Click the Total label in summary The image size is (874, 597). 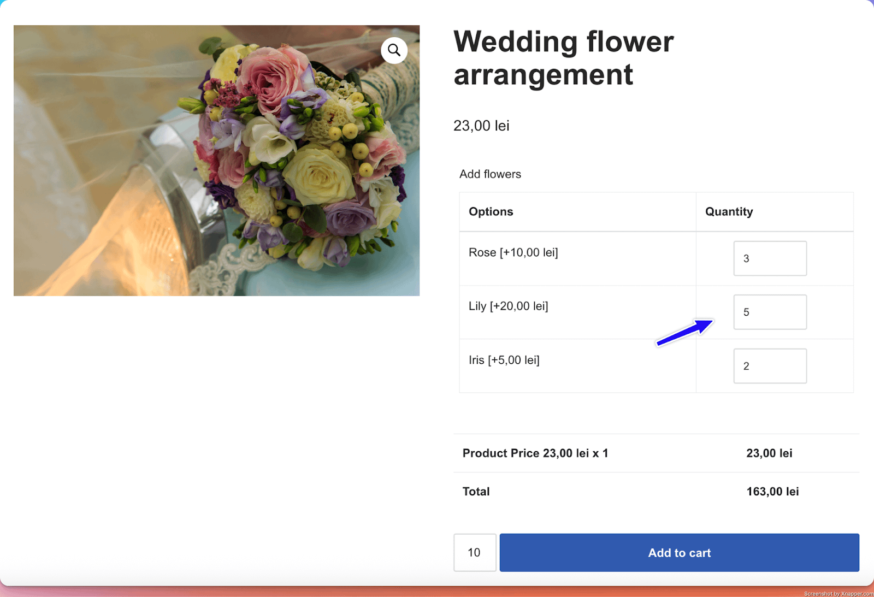click(x=476, y=492)
